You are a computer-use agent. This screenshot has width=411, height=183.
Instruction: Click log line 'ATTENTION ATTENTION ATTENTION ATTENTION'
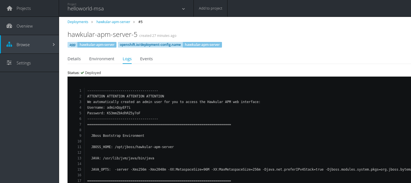pyautogui.click(x=125, y=96)
